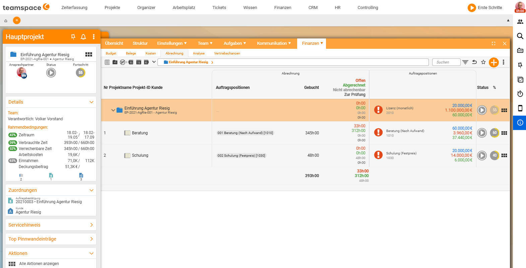Click the orange plus add button
Image resolution: width=526 pixels, height=268 pixels.
pyautogui.click(x=494, y=62)
